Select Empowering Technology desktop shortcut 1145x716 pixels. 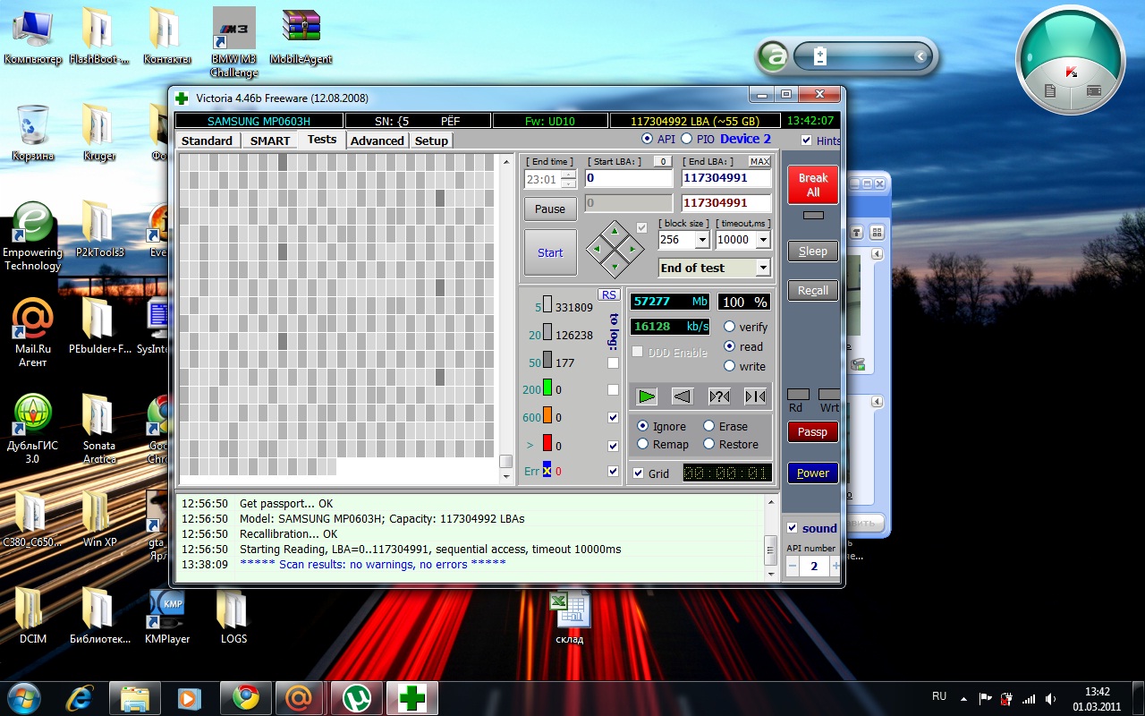(32, 236)
